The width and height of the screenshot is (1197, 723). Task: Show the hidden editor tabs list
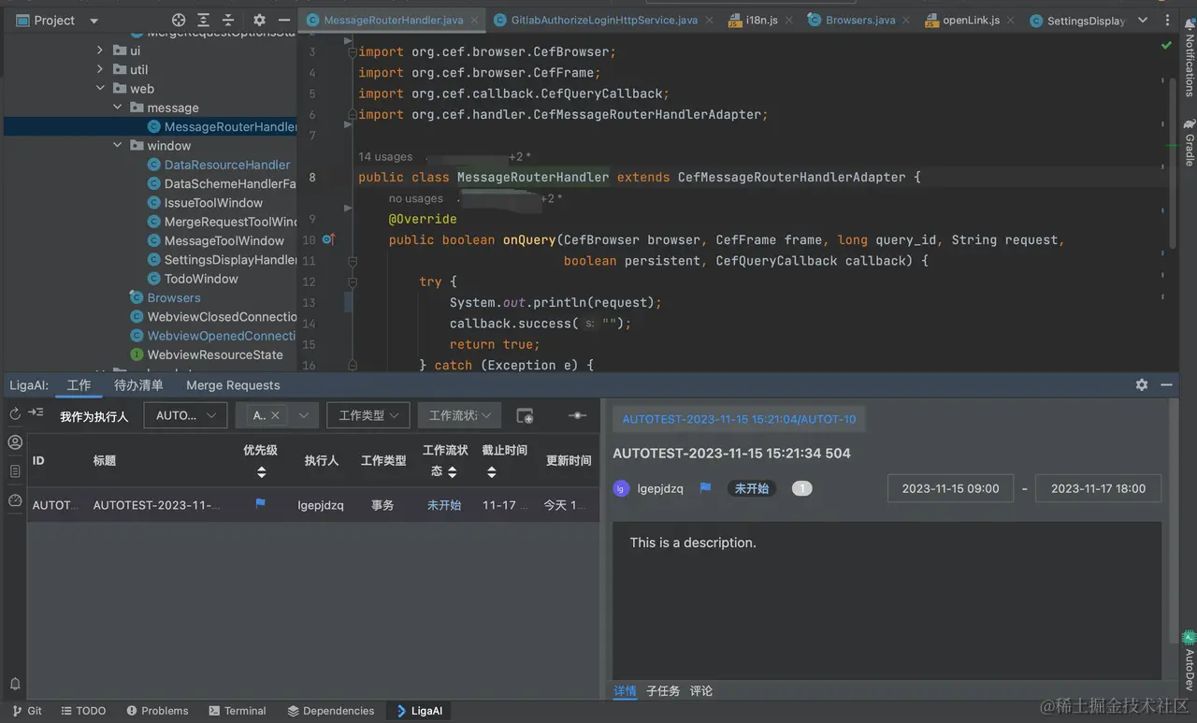(x=1143, y=20)
